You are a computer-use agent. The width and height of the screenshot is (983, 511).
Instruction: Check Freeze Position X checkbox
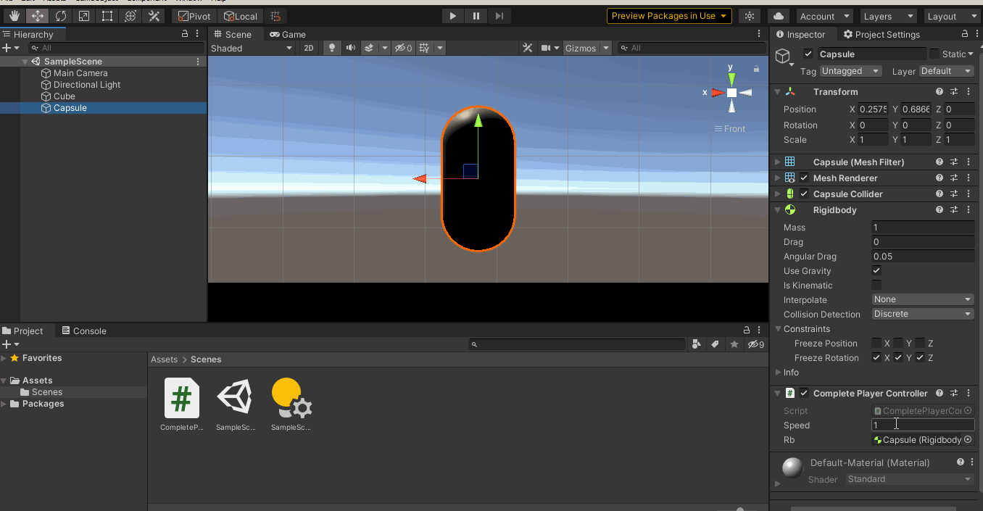[x=876, y=344]
